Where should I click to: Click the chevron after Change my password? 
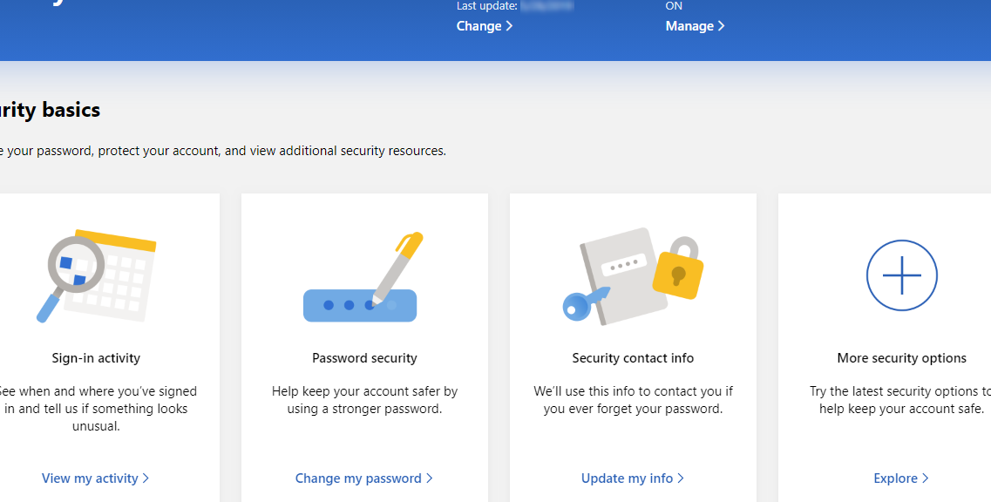click(430, 478)
